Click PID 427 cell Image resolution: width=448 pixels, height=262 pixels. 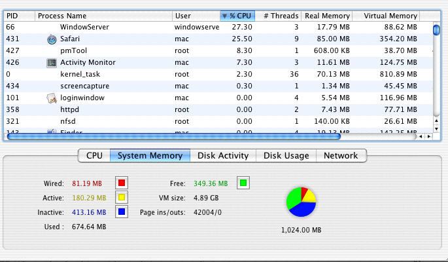tap(13, 50)
